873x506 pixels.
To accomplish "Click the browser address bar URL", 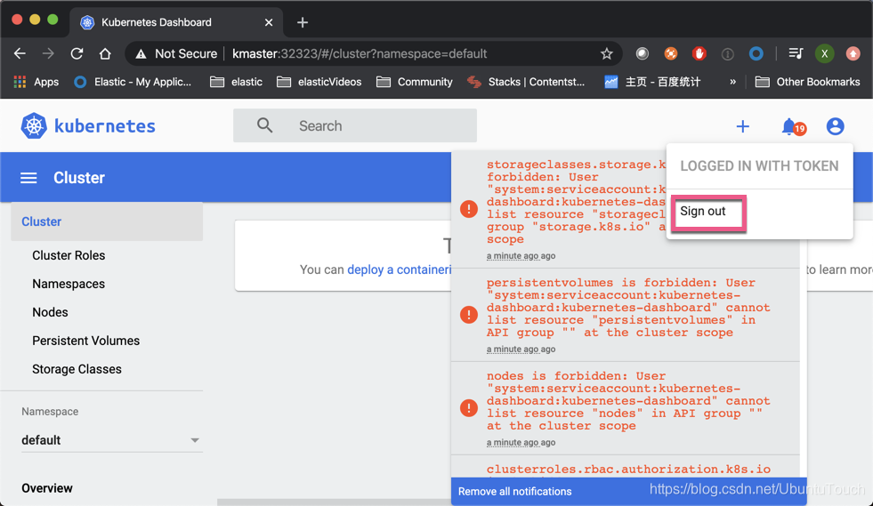I will pyautogui.click(x=360, y=53).
